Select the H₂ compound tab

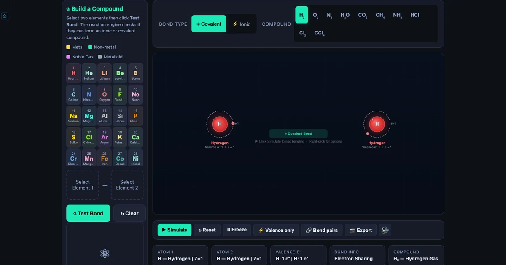click(x=301, y=15)
